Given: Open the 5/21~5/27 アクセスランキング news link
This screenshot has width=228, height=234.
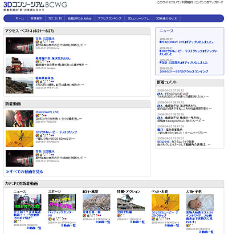Looking at the screenshot, I should [184, 71].
